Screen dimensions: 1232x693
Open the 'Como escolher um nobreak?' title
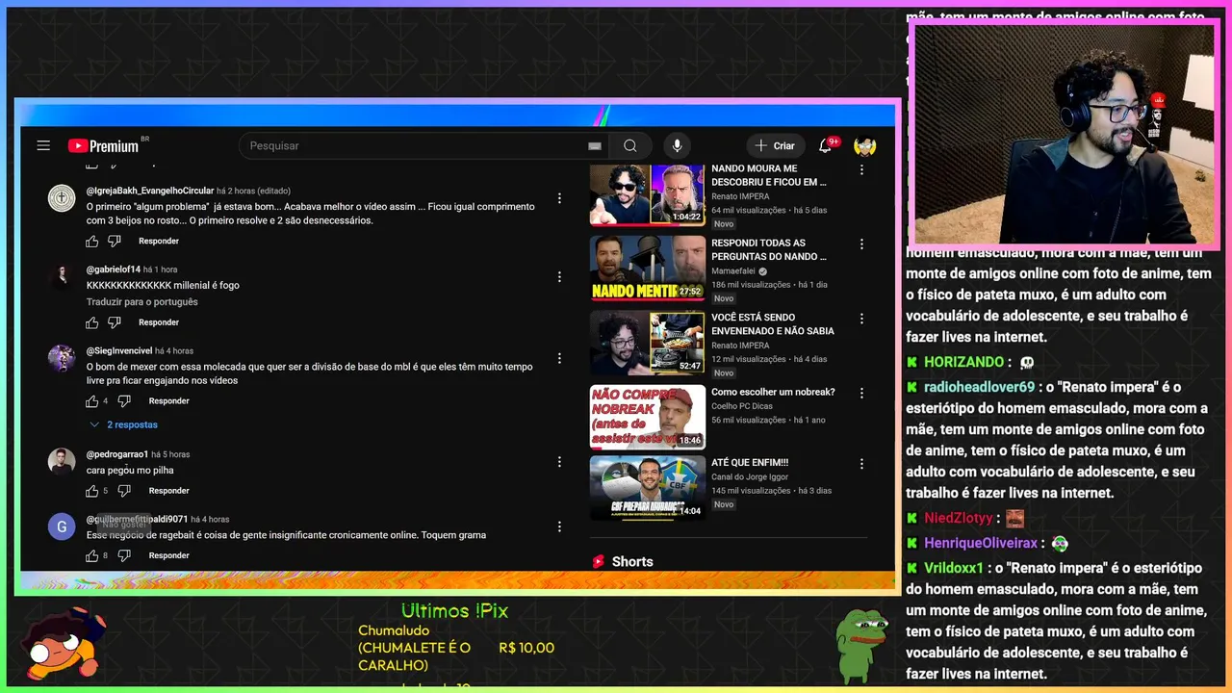pyautogui.click(x=773, y=392)
